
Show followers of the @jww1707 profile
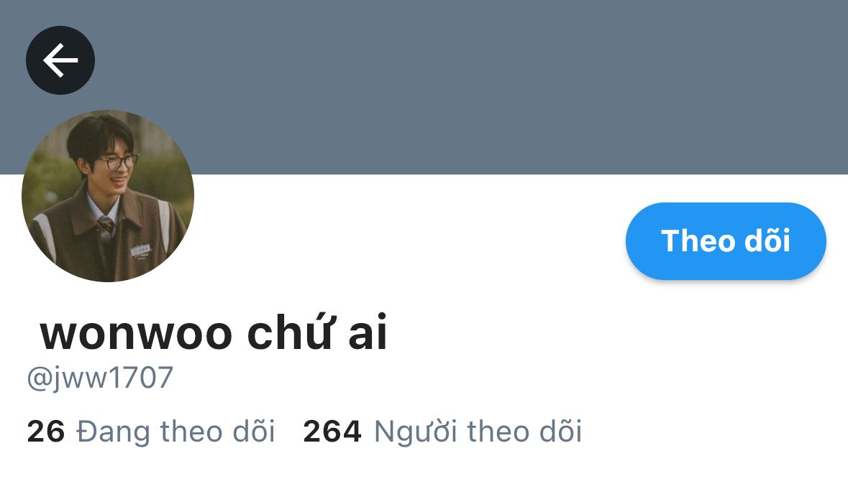[442, 432]
